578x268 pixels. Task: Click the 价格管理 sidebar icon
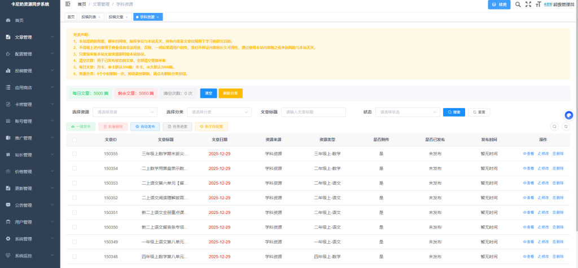(x=8, y=172)
